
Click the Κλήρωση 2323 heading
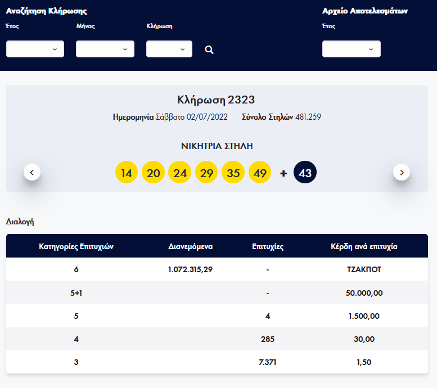click(216, 100)
